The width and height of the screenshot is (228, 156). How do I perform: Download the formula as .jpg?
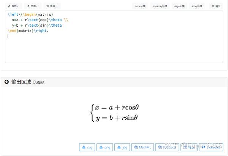pos(122,147)
